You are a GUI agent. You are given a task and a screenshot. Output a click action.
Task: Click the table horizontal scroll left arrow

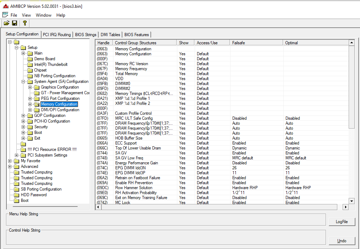(98, 207)
